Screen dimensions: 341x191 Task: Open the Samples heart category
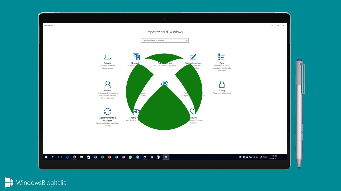coord(193,116)
